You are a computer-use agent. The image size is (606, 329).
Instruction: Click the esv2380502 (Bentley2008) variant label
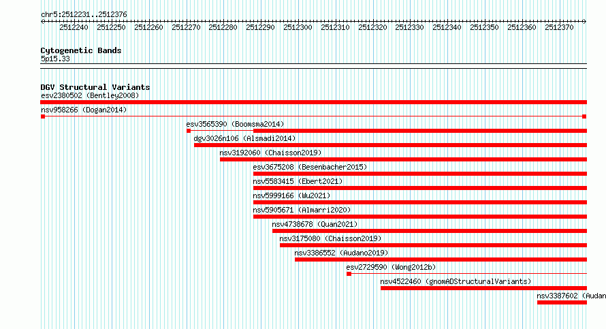point(90,95)
